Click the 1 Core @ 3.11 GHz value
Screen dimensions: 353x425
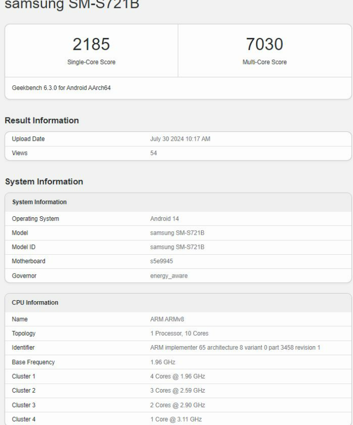[x=176, y=419]
